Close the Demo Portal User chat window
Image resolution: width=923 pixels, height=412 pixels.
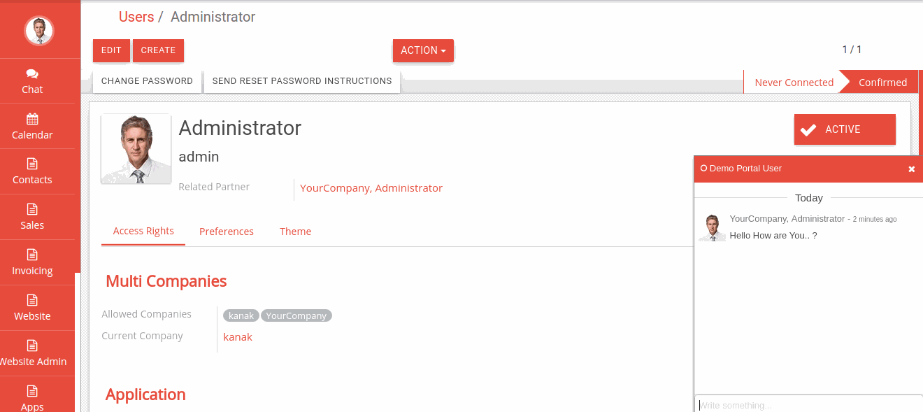[911, 169]
